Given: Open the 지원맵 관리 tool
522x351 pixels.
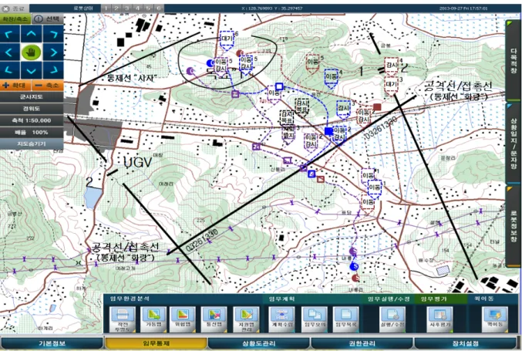Looking at the screenshot, I should (x=246, y=319).
